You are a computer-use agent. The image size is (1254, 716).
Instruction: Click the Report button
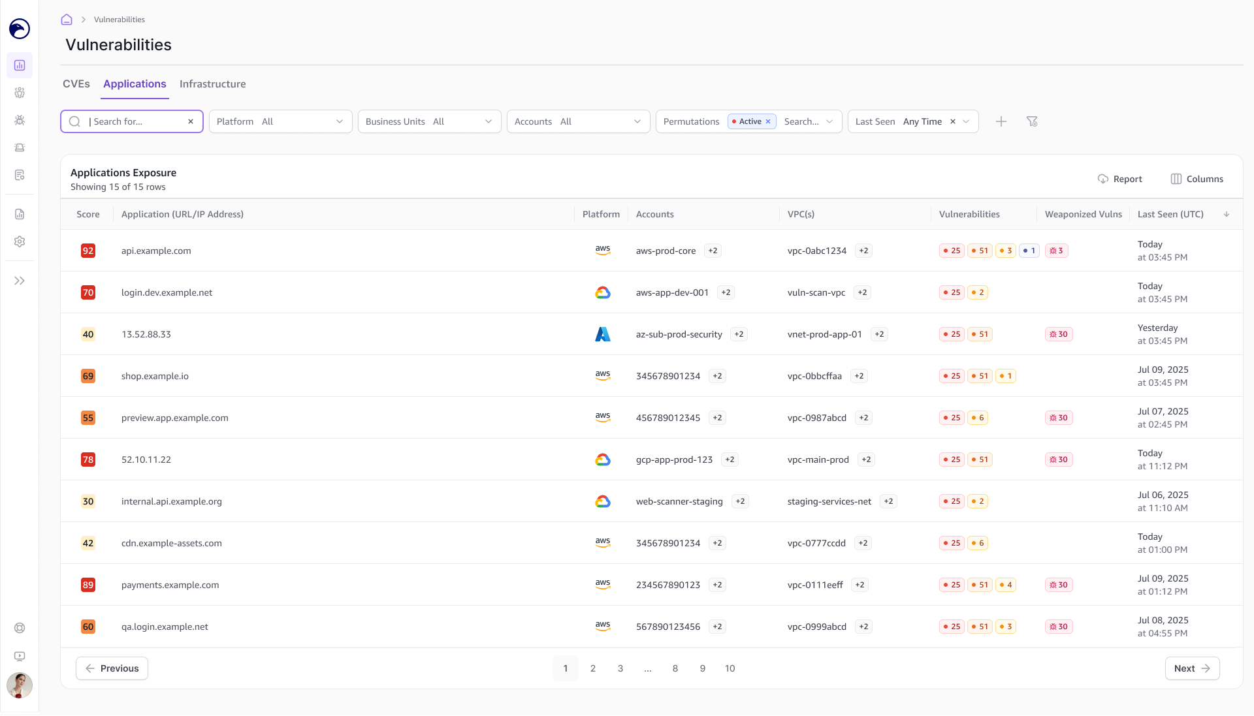(x=1120, y=179)
